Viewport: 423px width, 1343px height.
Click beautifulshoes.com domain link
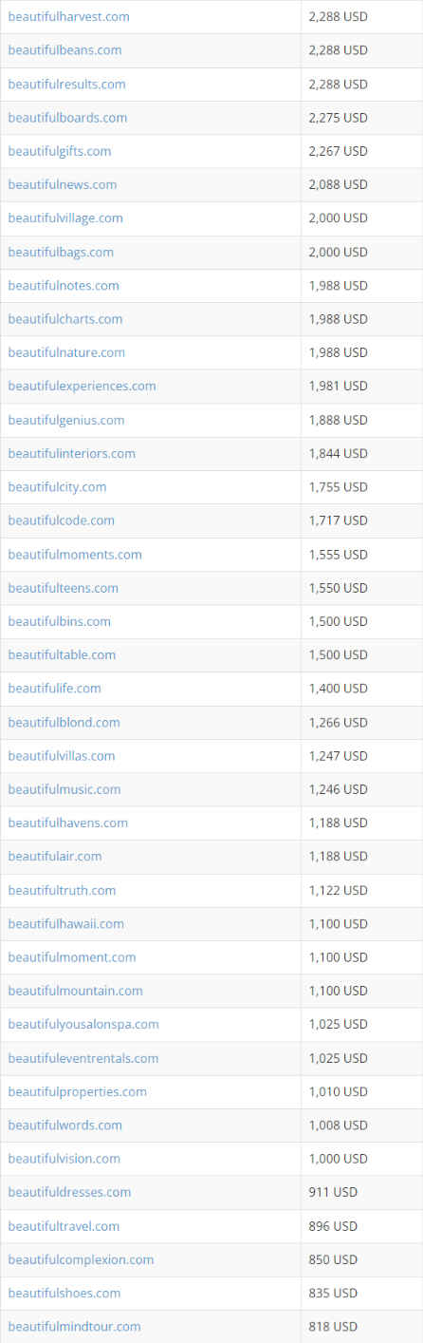[x=64, y=1293]
